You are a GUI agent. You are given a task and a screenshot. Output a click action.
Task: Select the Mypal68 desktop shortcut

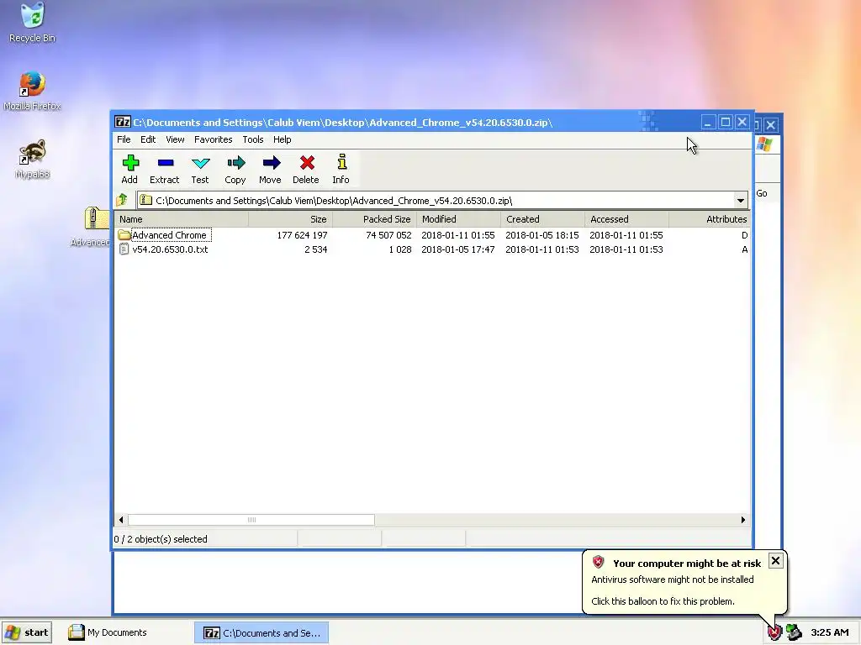point(33,159)
